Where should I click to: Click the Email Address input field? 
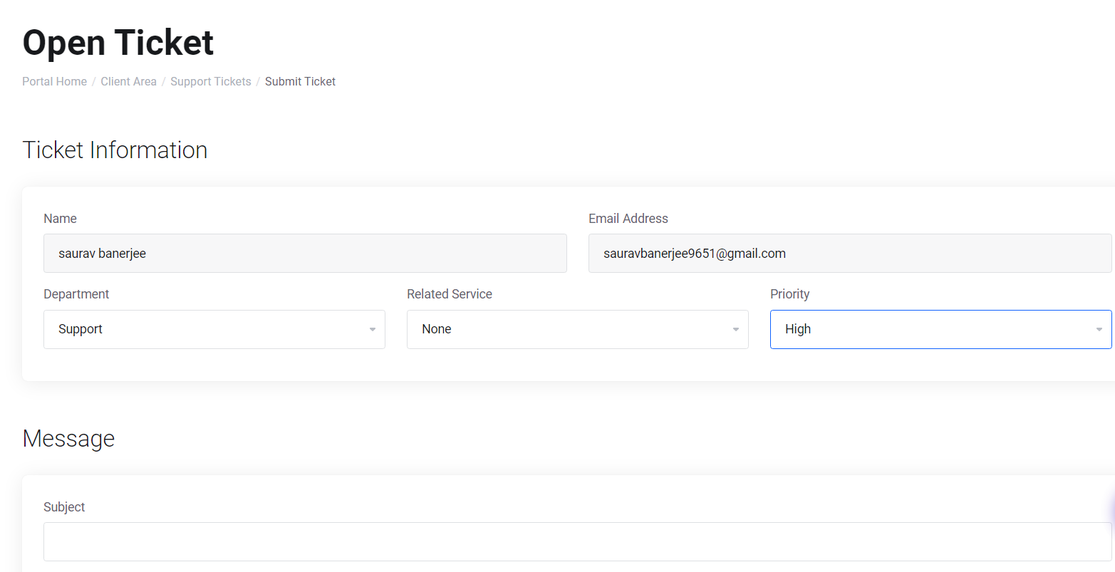click(849, 254)
